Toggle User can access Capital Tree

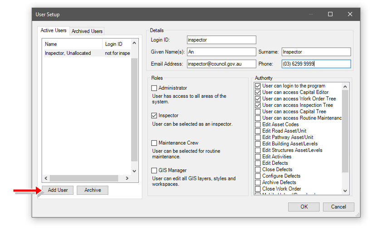click(258, 111)
